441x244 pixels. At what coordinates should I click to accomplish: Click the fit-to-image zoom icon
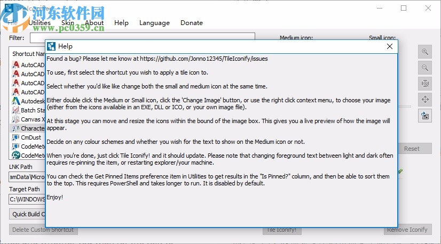(424, 84)
